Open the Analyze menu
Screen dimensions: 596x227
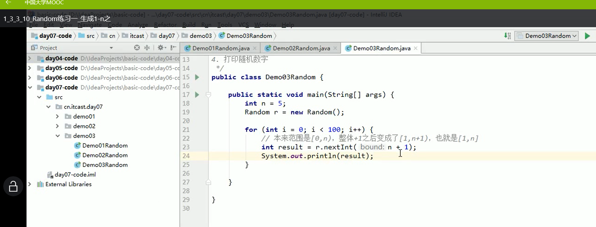point(138,25)
